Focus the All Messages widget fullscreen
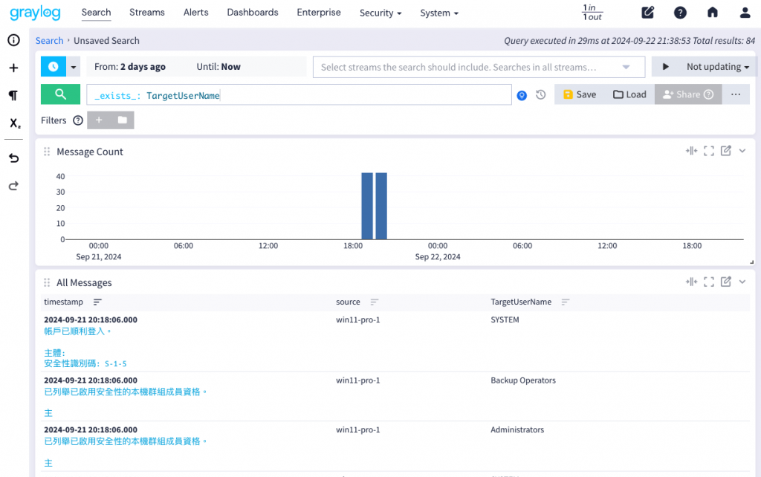 tap(708, 282)
